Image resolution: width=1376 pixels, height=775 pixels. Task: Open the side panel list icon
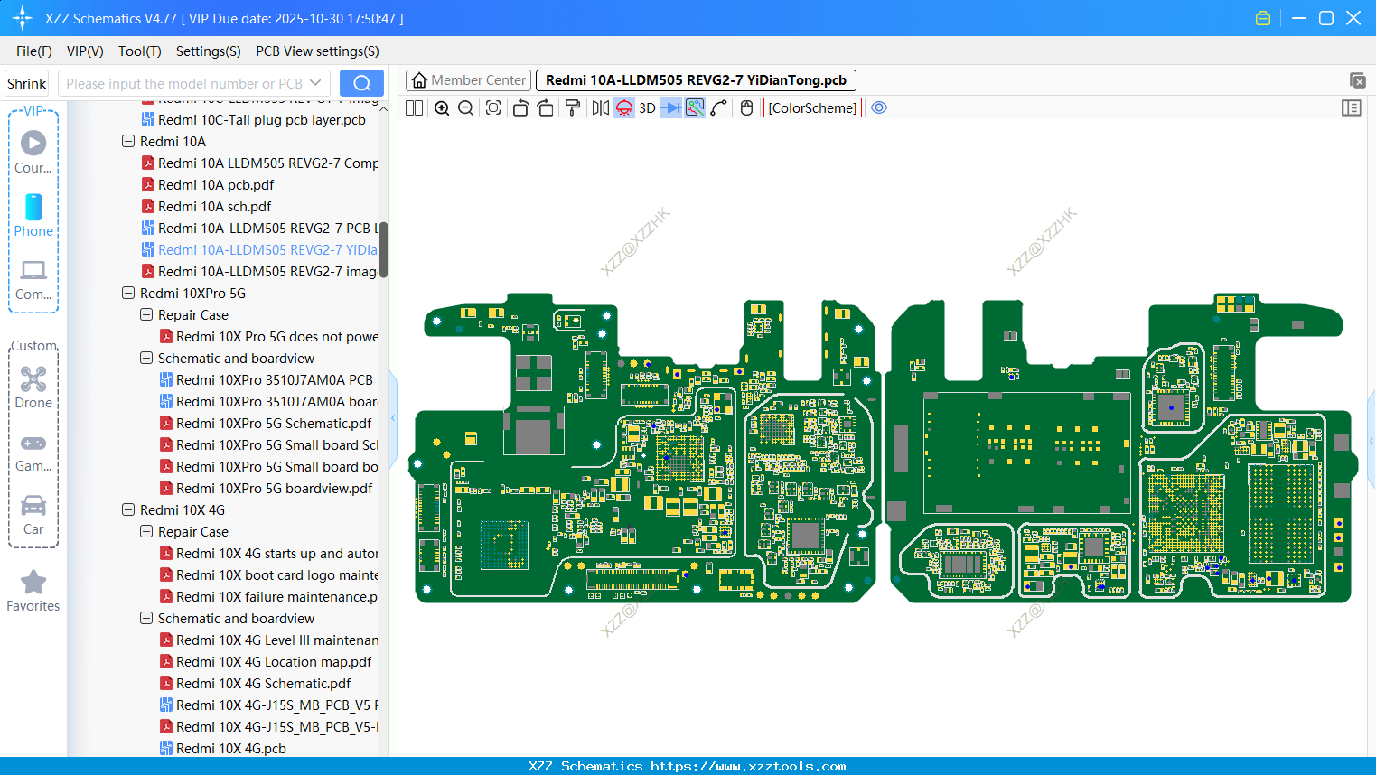1352,107
